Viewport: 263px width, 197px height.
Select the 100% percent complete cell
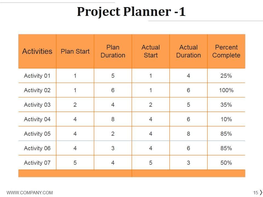[226, 90]
